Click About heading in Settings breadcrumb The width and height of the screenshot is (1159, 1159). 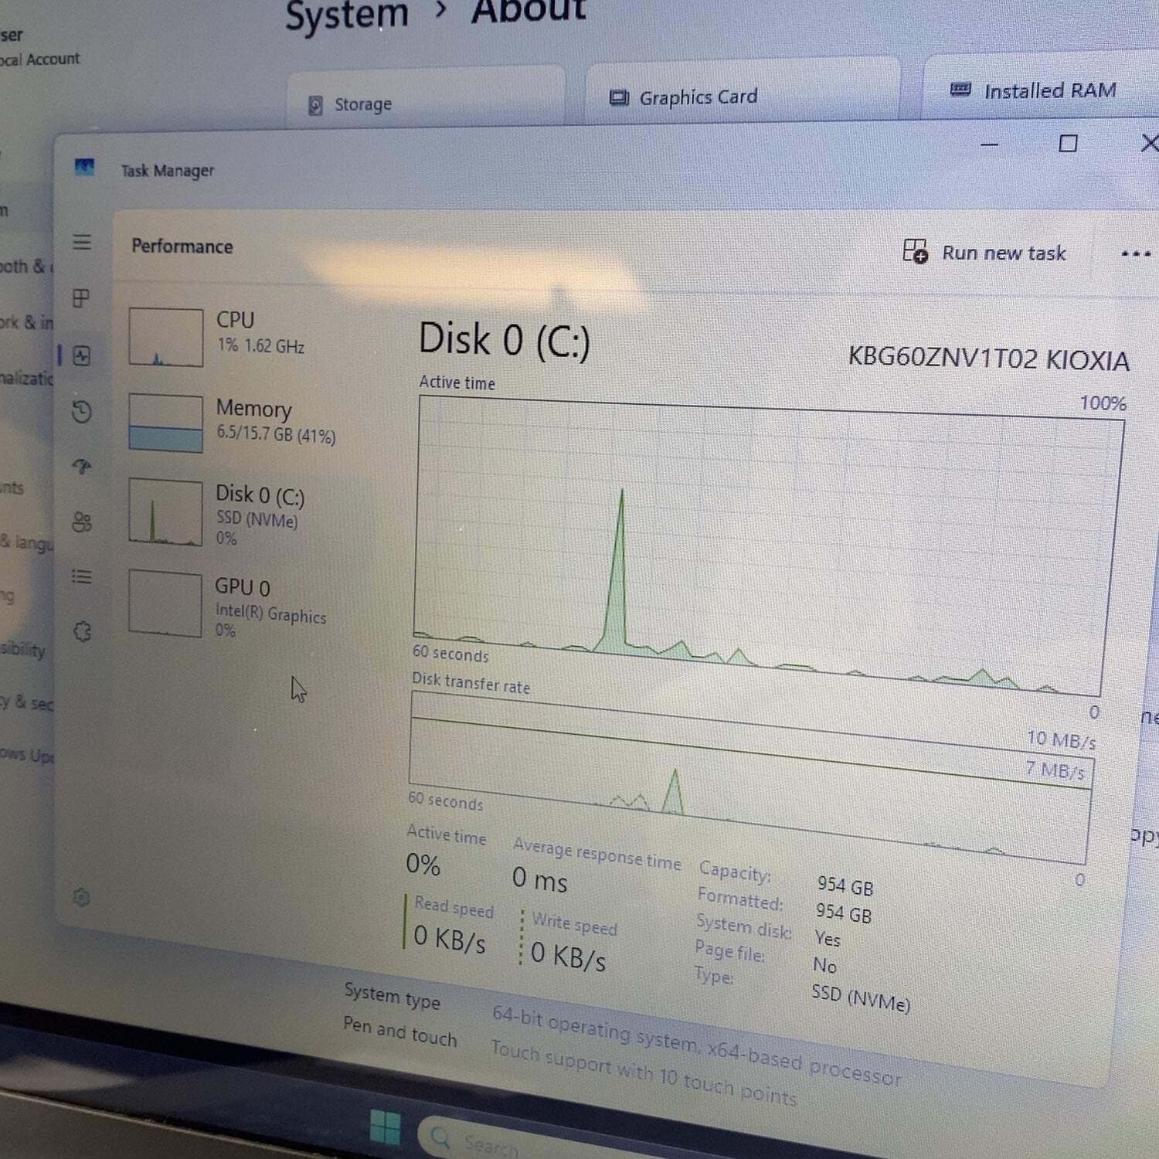[529, 11]
